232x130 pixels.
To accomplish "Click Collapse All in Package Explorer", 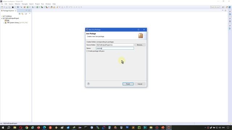I will (x=20, y=14).
